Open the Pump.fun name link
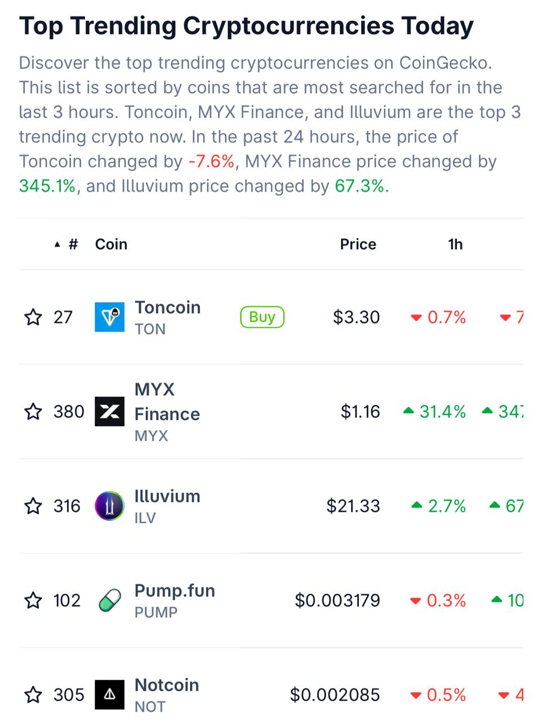This screenshot has width=542, height=721. 175,591
